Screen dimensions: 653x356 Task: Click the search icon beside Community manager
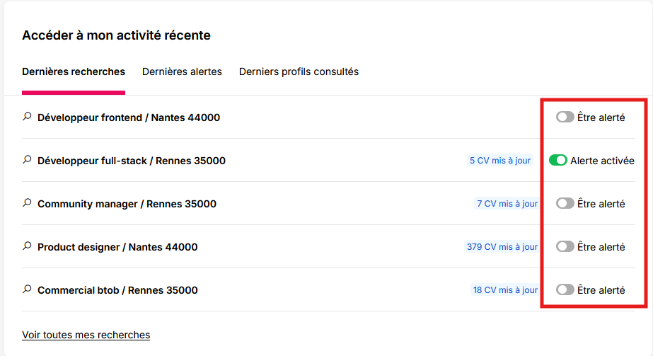(27, 203)
